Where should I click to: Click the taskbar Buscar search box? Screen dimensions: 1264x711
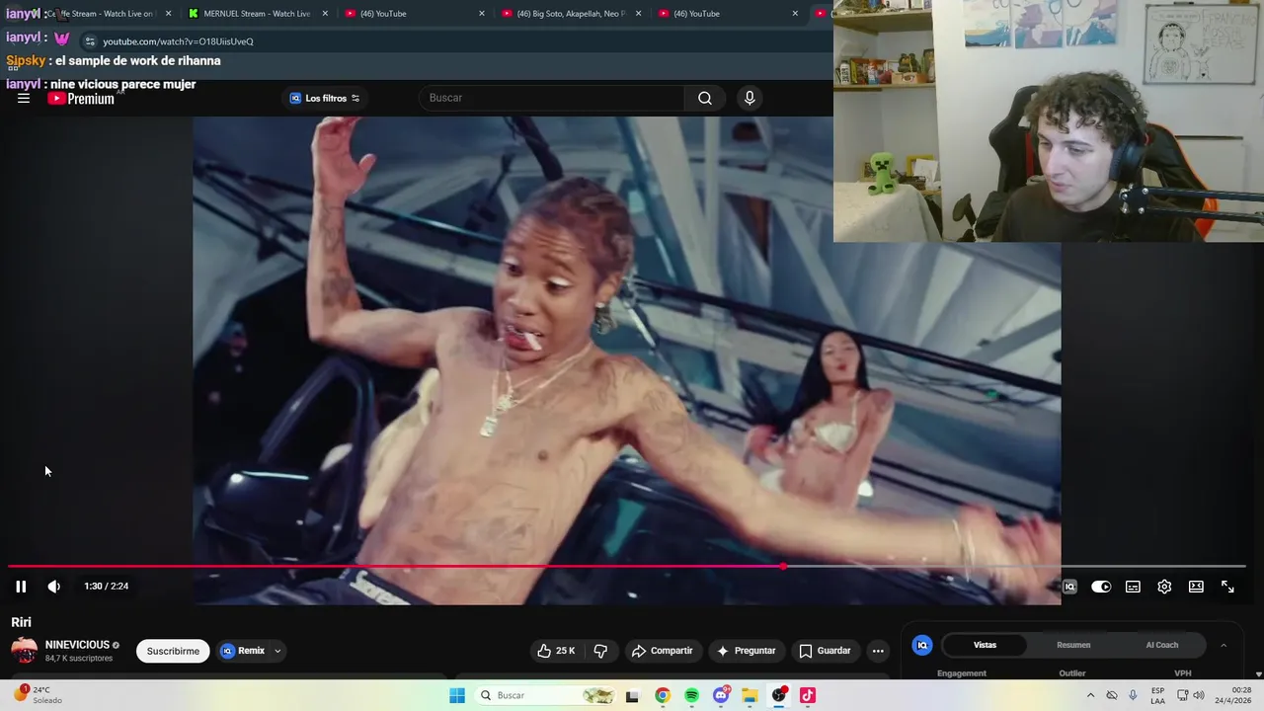coord(545,695)
